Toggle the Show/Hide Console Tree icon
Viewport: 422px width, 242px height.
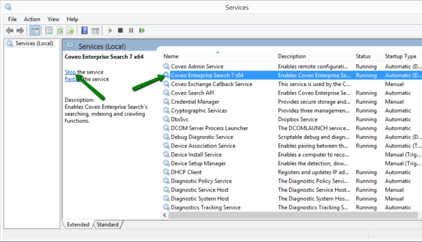[x=34, y=30]
